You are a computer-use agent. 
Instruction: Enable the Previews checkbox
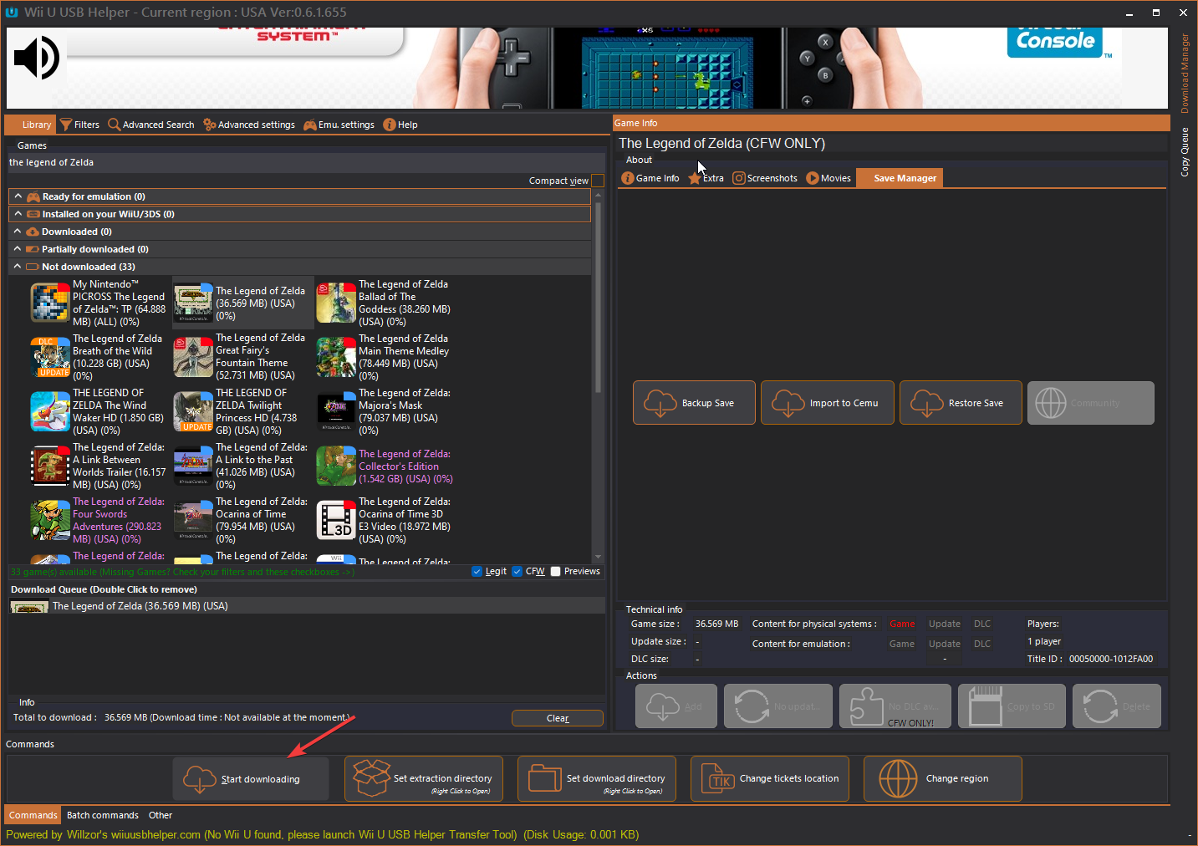[555, 572]
